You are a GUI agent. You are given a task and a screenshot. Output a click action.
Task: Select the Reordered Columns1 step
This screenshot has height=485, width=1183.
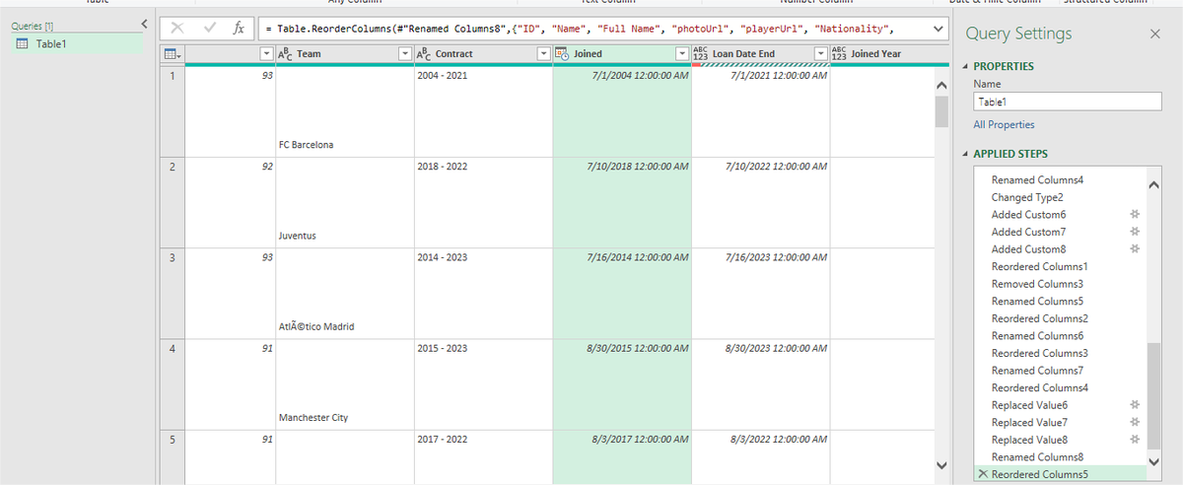click(x=1039, y=266)
